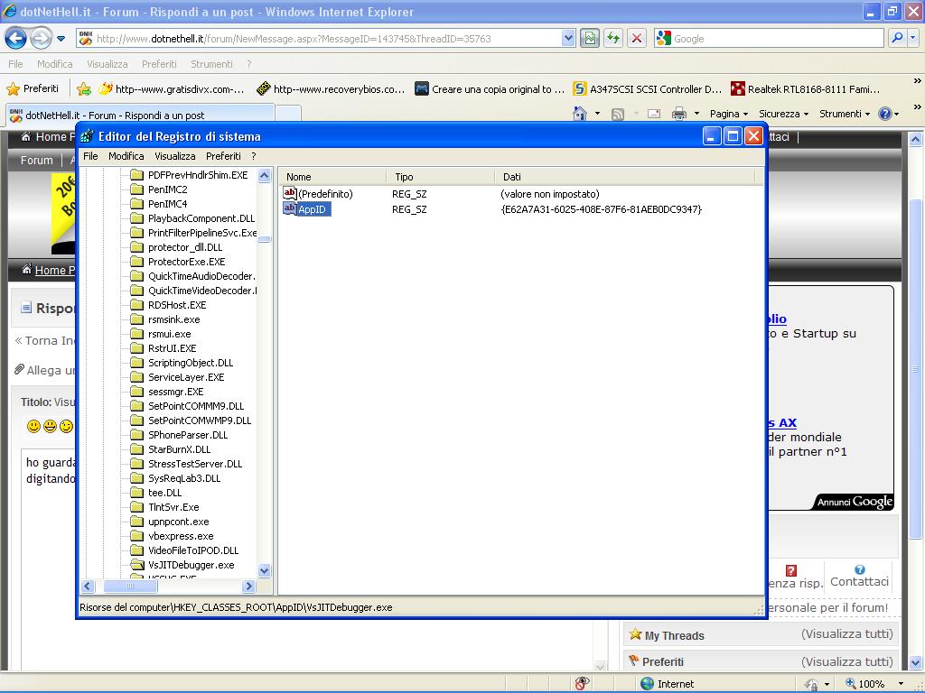Open the Pagina dropdown menu
The height and width of the screenshot is (693, 925).
[729, 114]
